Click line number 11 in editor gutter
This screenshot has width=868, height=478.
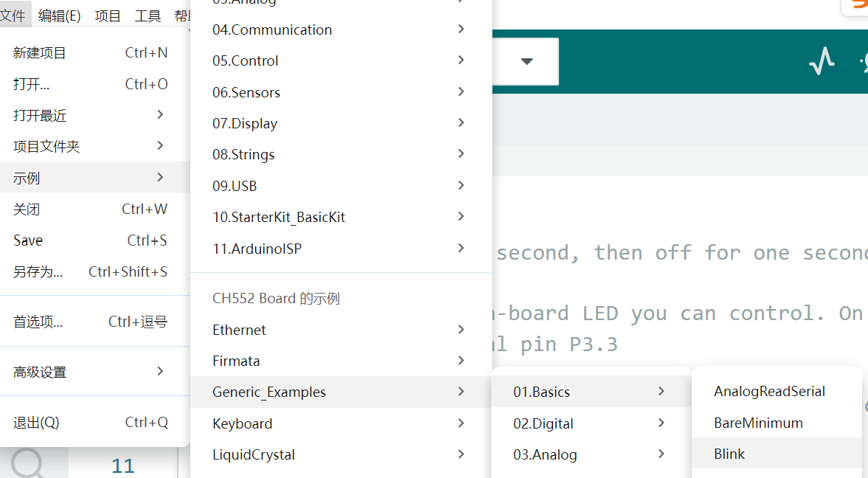point(123,465)
